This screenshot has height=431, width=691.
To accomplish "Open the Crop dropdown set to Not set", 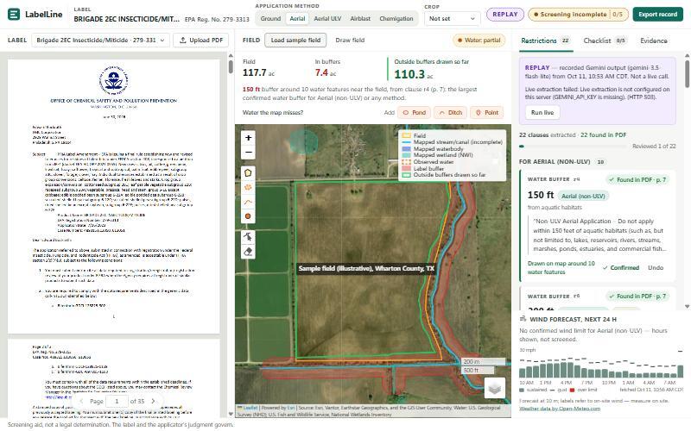I will (452, 18).
